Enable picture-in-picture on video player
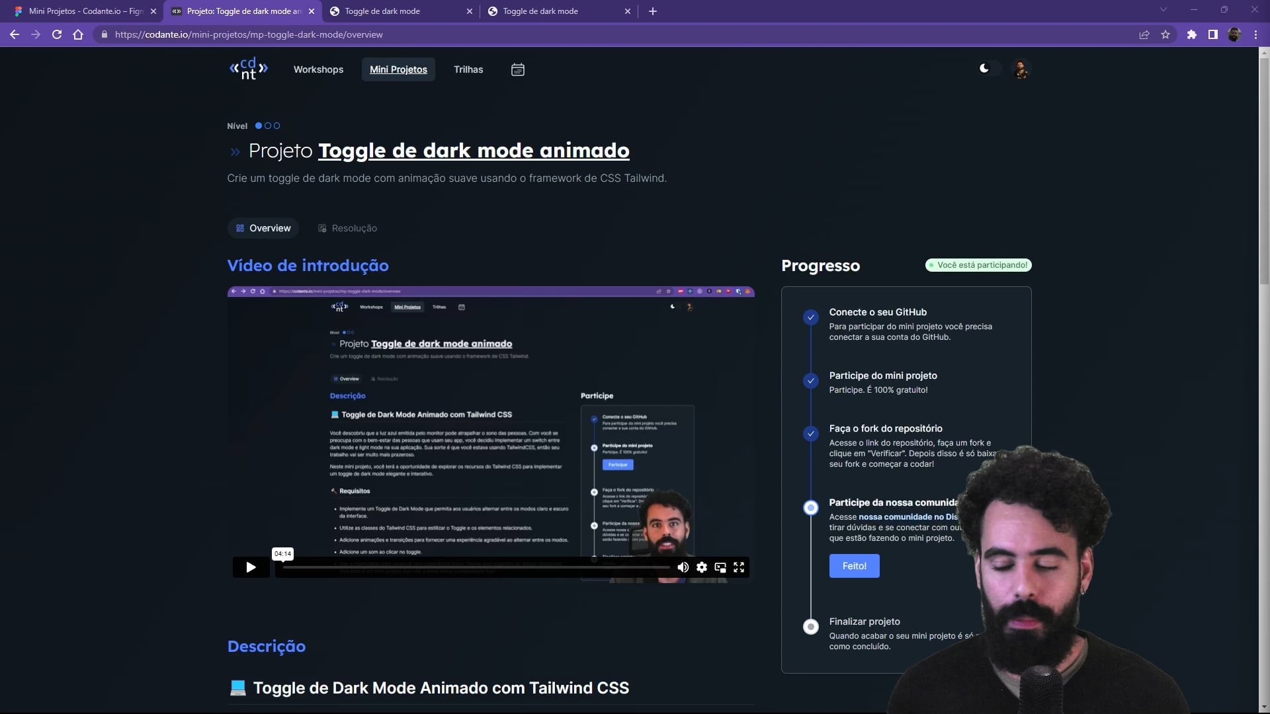Image resolution: width=1270 pixels, height=714 pixels. [x=720, y=567]
